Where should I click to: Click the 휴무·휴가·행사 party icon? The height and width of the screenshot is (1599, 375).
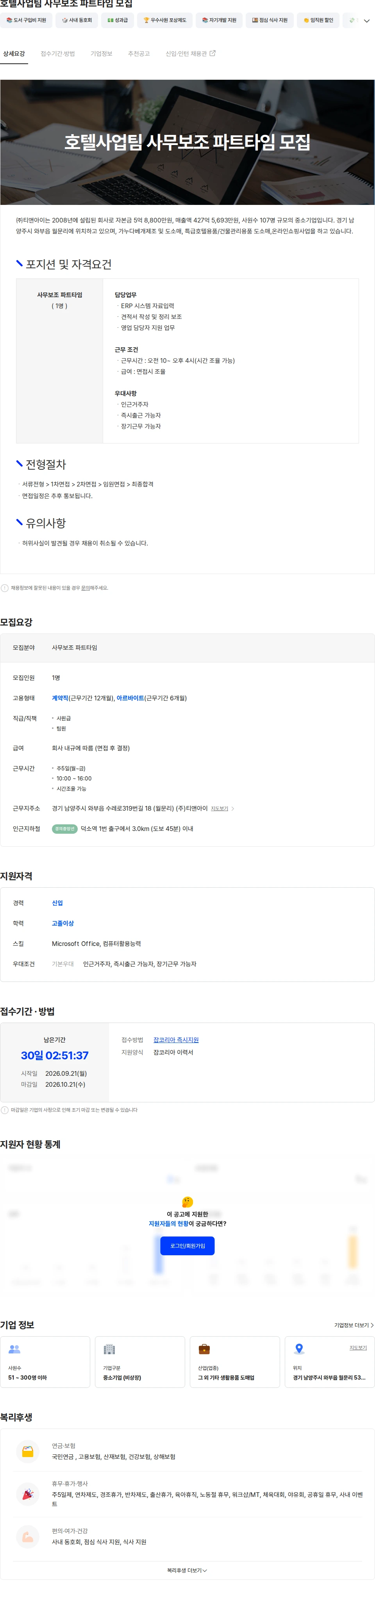pyautogui.click(x=28, y=1494)
